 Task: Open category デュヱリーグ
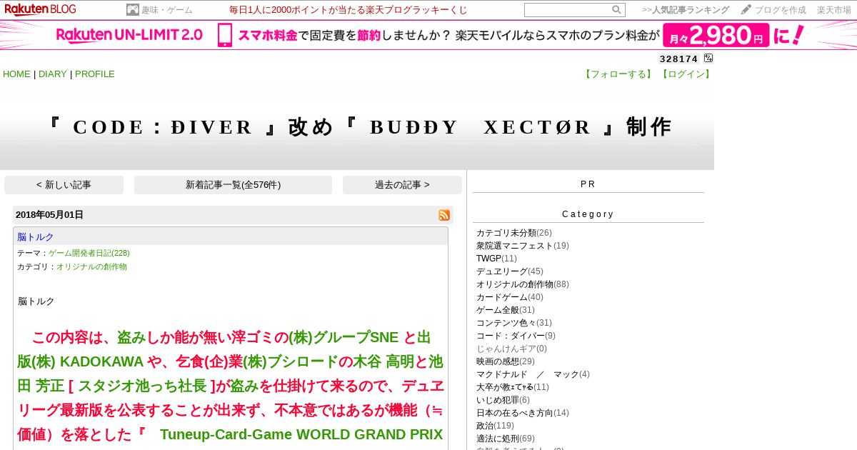coord(502,271)
